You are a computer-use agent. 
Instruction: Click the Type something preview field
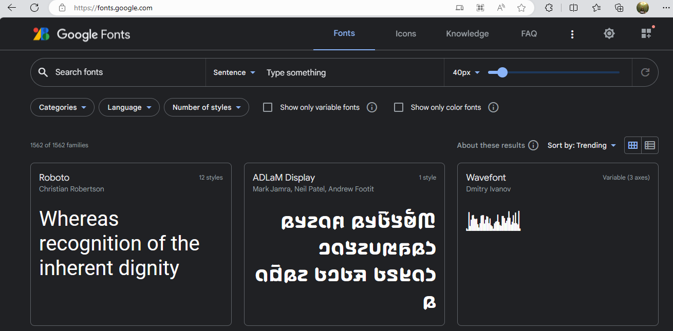tap(352, 72)
